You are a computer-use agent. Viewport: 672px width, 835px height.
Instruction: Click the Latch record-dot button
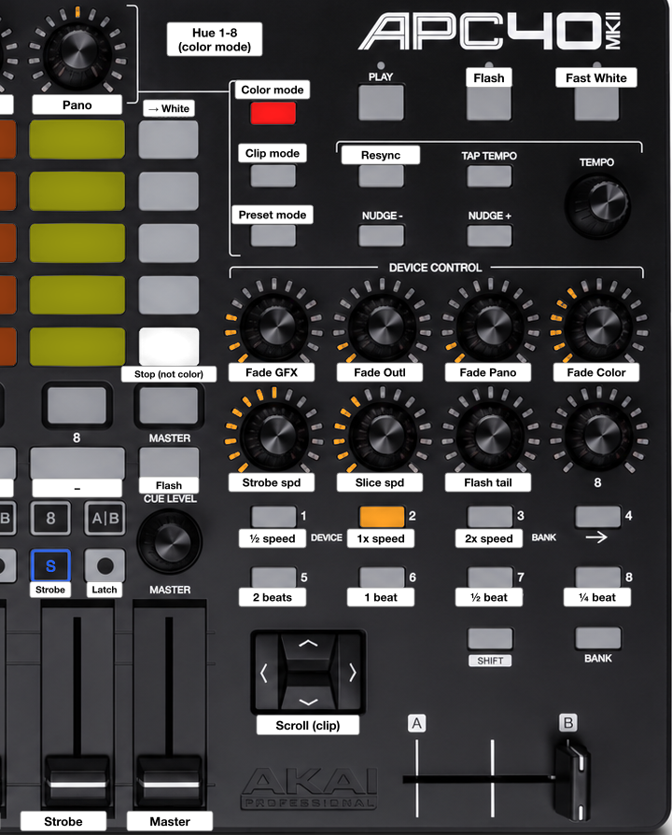pyautogui.click(x=105, y=565)
